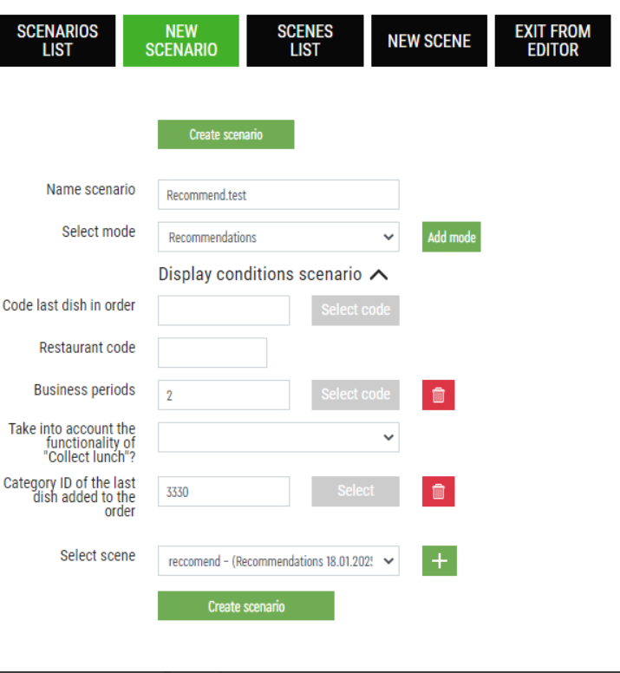Click Select code beside Business periods

click(x=356, y=395)
